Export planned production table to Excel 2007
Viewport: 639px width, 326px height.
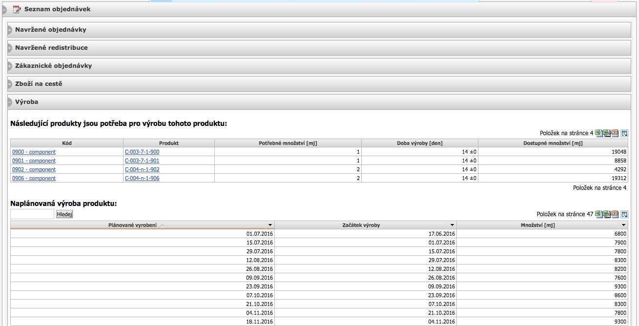[607, 214]
